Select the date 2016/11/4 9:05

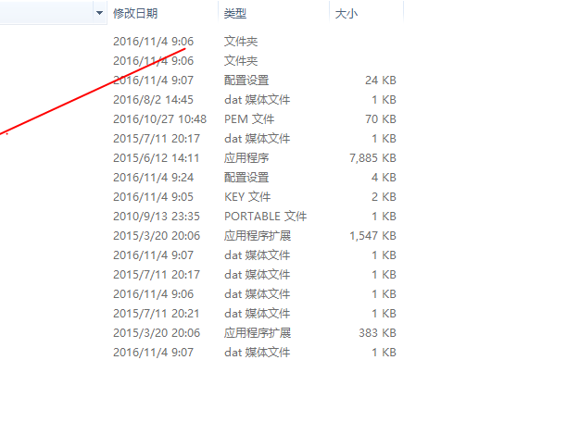pyautogui.click(x=153, y=196)
